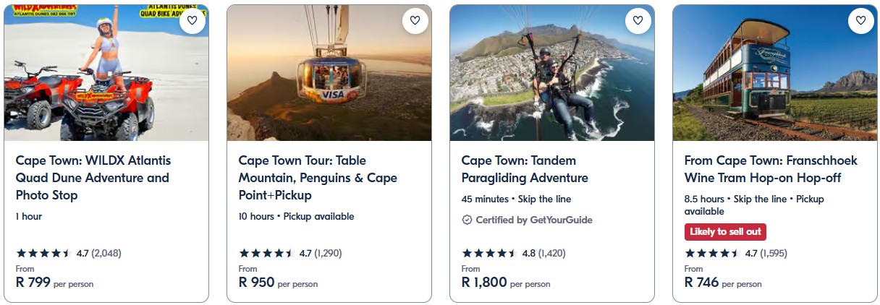
Task: Save the WILDX Atlantis Quad tour to wishlist
Action: click(192, 20)
